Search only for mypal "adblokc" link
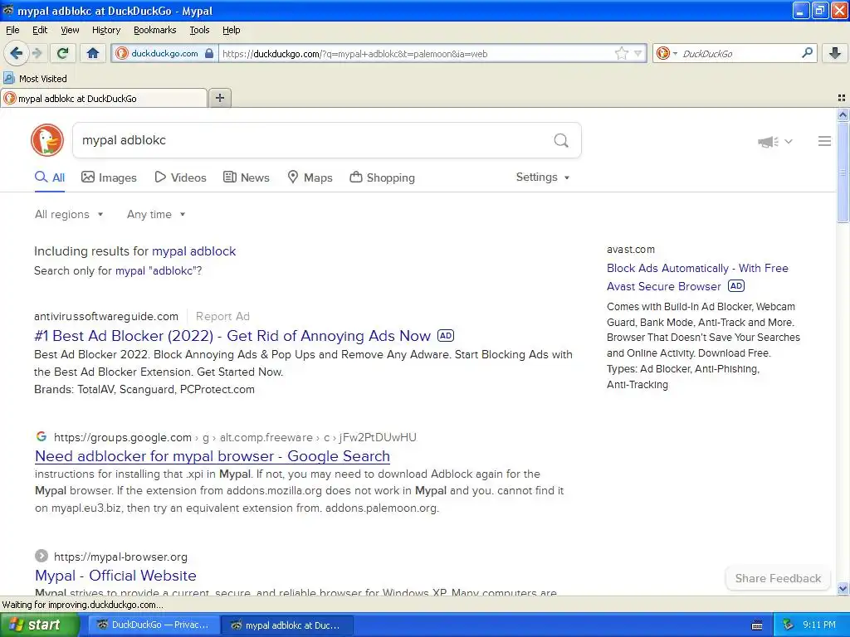The height and width of the screenshot is (637, 850). click(x=157, y=271)
